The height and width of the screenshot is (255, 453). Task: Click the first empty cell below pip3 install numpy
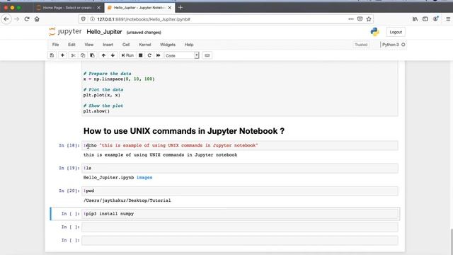click(x=239, y=227)
